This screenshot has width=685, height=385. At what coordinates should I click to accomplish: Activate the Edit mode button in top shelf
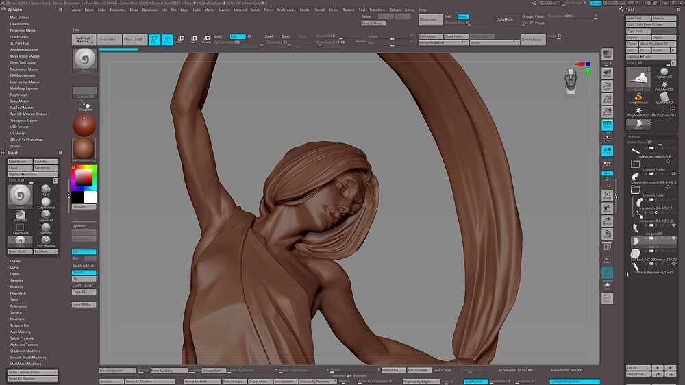click(x=155, y=40)
